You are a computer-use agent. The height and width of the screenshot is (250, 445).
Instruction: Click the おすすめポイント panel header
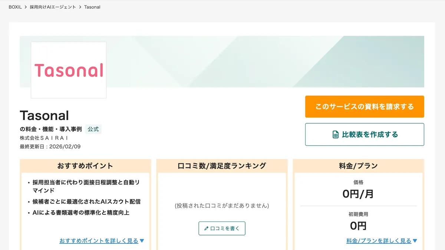click(x=85, y=166)
